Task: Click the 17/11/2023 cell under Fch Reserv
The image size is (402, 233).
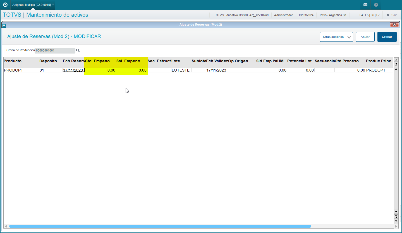Action: pyautogui.click(x=73, y=70)
